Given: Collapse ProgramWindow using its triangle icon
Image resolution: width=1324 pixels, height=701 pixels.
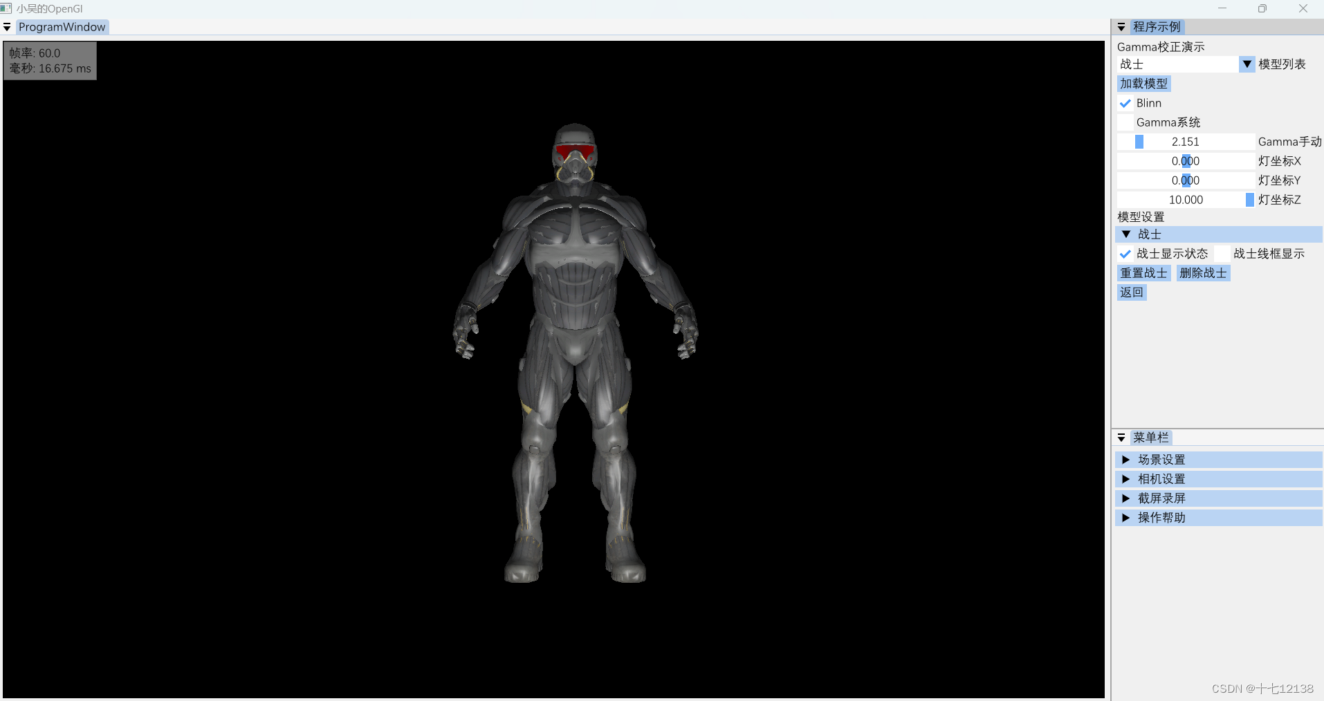Looking at the screenshot, I should pos(7,27).
